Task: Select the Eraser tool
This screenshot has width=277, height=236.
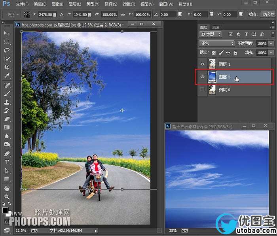Action: (x=7, y=119)
